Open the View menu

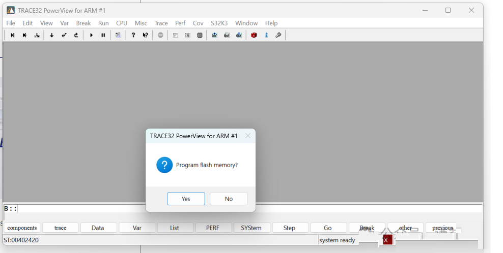point(46,23)
